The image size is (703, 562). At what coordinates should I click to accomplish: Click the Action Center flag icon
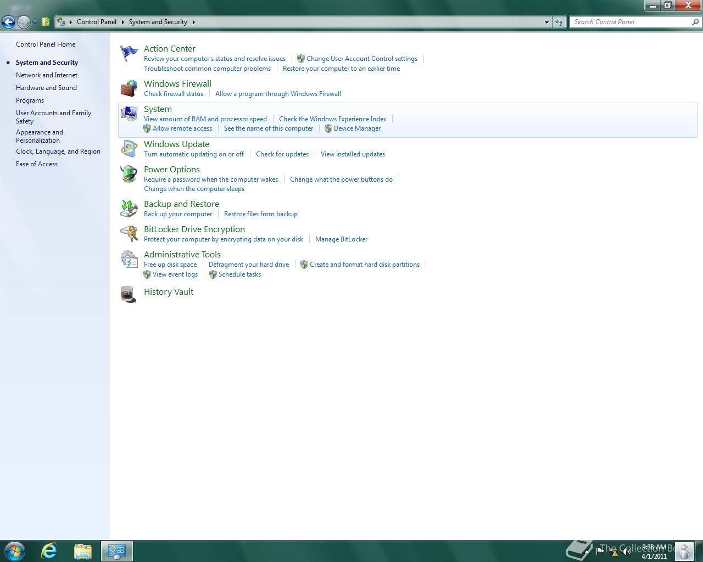click(129, 53)
